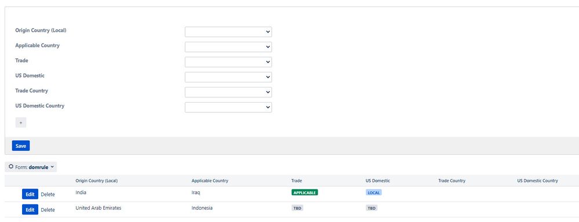
Task: Click the plus add-row button
Action: pyautogui.click(x=21, y=123)
